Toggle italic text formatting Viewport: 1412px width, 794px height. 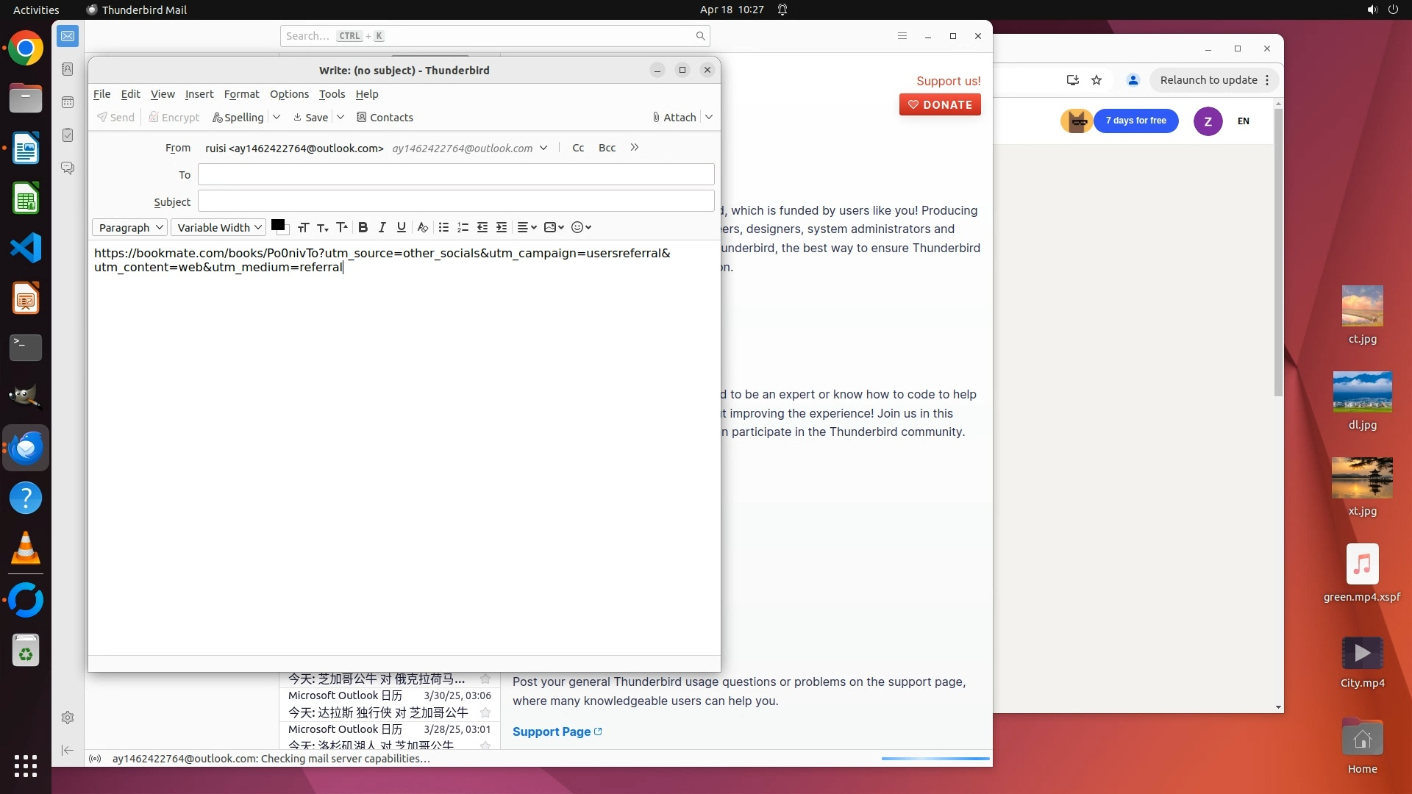coord(382,228)
